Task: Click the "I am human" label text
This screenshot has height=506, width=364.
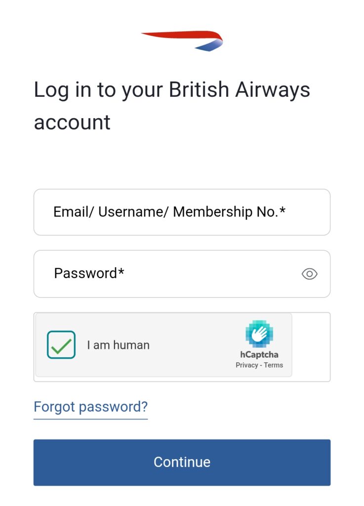Action: click(118, 345)
